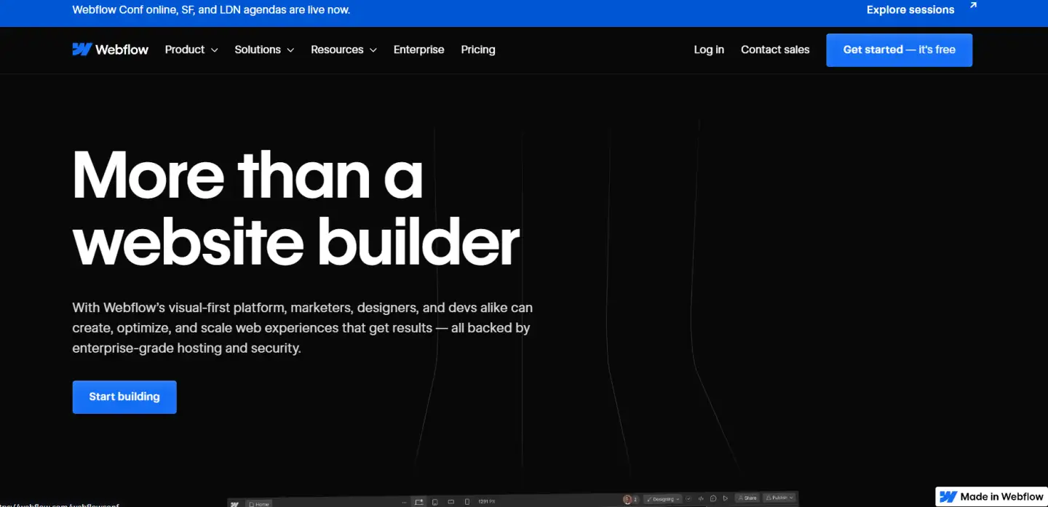Click the Start building button
The image size is (1048, 507).
click(124, 397)
